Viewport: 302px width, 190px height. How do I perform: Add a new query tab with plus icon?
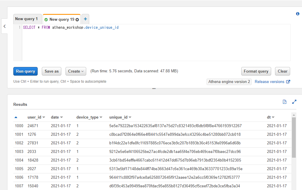pyautogui.click(x=85, y=19)
